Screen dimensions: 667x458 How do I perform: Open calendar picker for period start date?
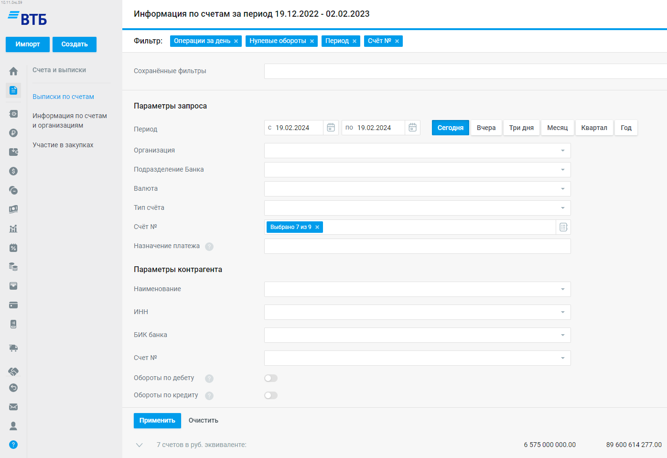click(331, 128)
